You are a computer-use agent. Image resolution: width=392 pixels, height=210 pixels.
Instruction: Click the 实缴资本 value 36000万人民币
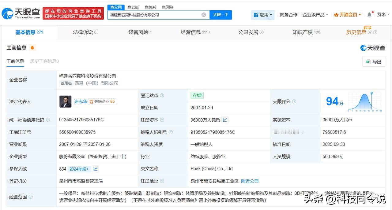coord(337,120)
